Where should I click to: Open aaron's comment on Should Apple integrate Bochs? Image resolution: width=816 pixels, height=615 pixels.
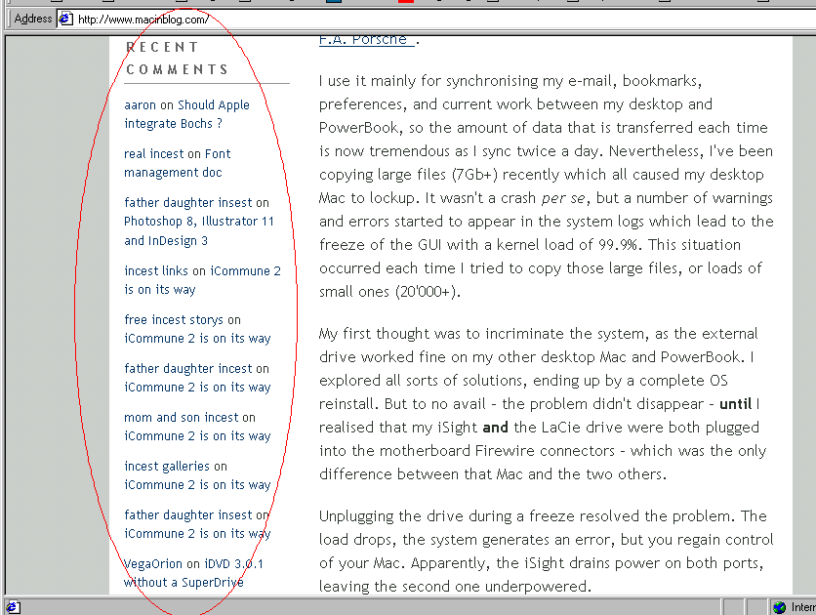pos(186,114)
